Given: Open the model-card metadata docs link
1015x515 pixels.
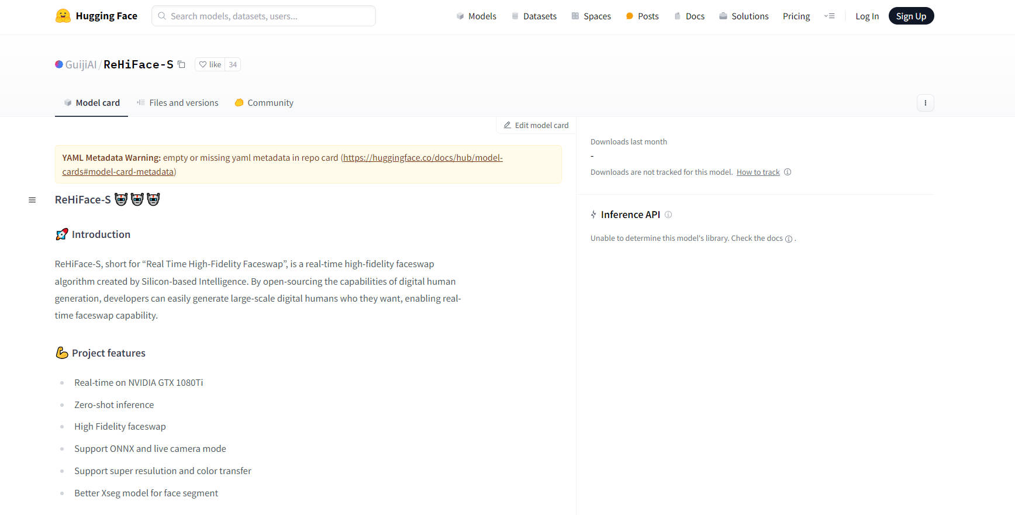Looking at the screenshot, I should (x=422, y=158).
